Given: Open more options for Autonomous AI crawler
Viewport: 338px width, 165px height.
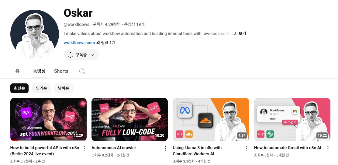Looking at the screenshot, I should 165,148.
